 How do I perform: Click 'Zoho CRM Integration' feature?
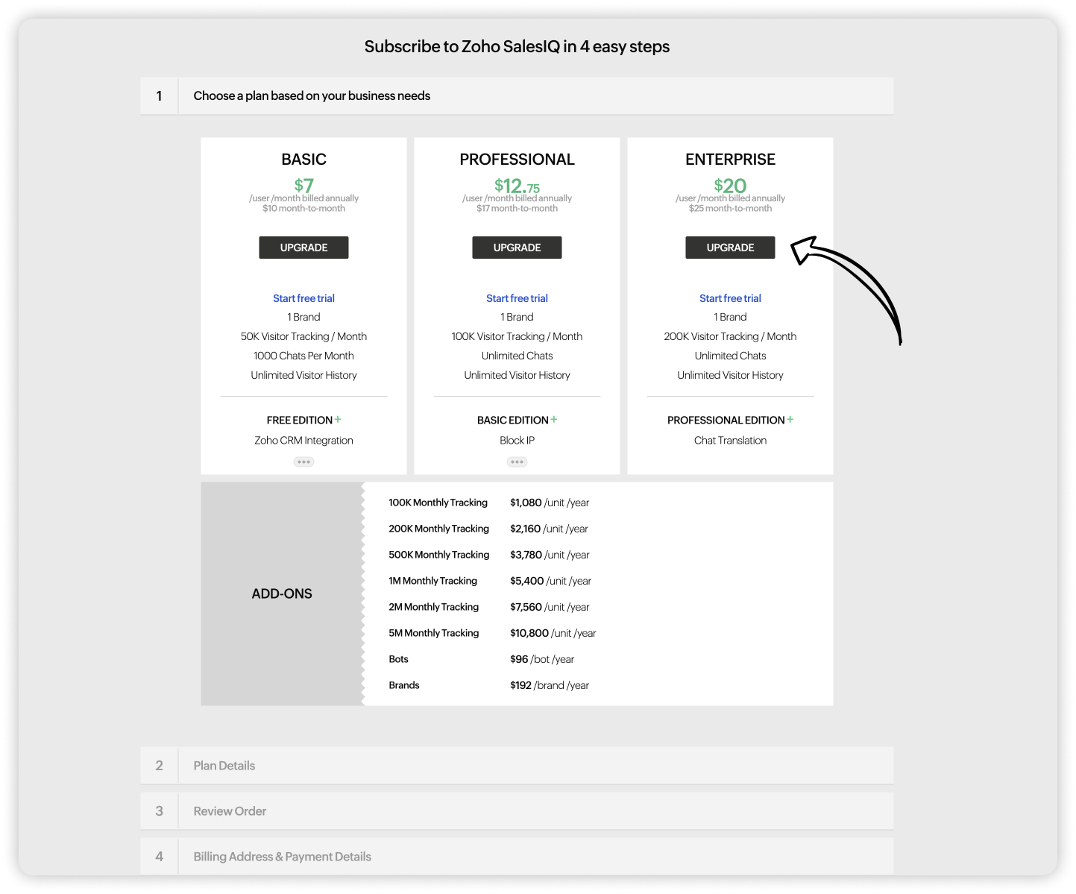pyautogui.click(x=303, y=441)
